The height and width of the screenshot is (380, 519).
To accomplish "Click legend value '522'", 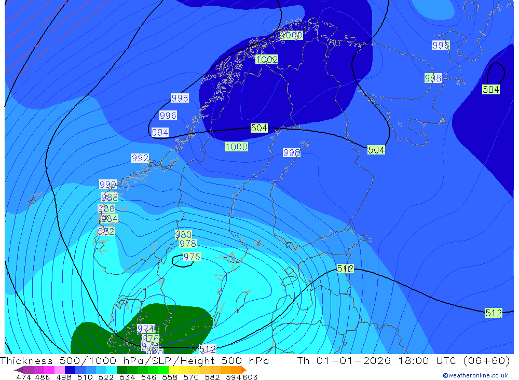I will tap(106, 377).
